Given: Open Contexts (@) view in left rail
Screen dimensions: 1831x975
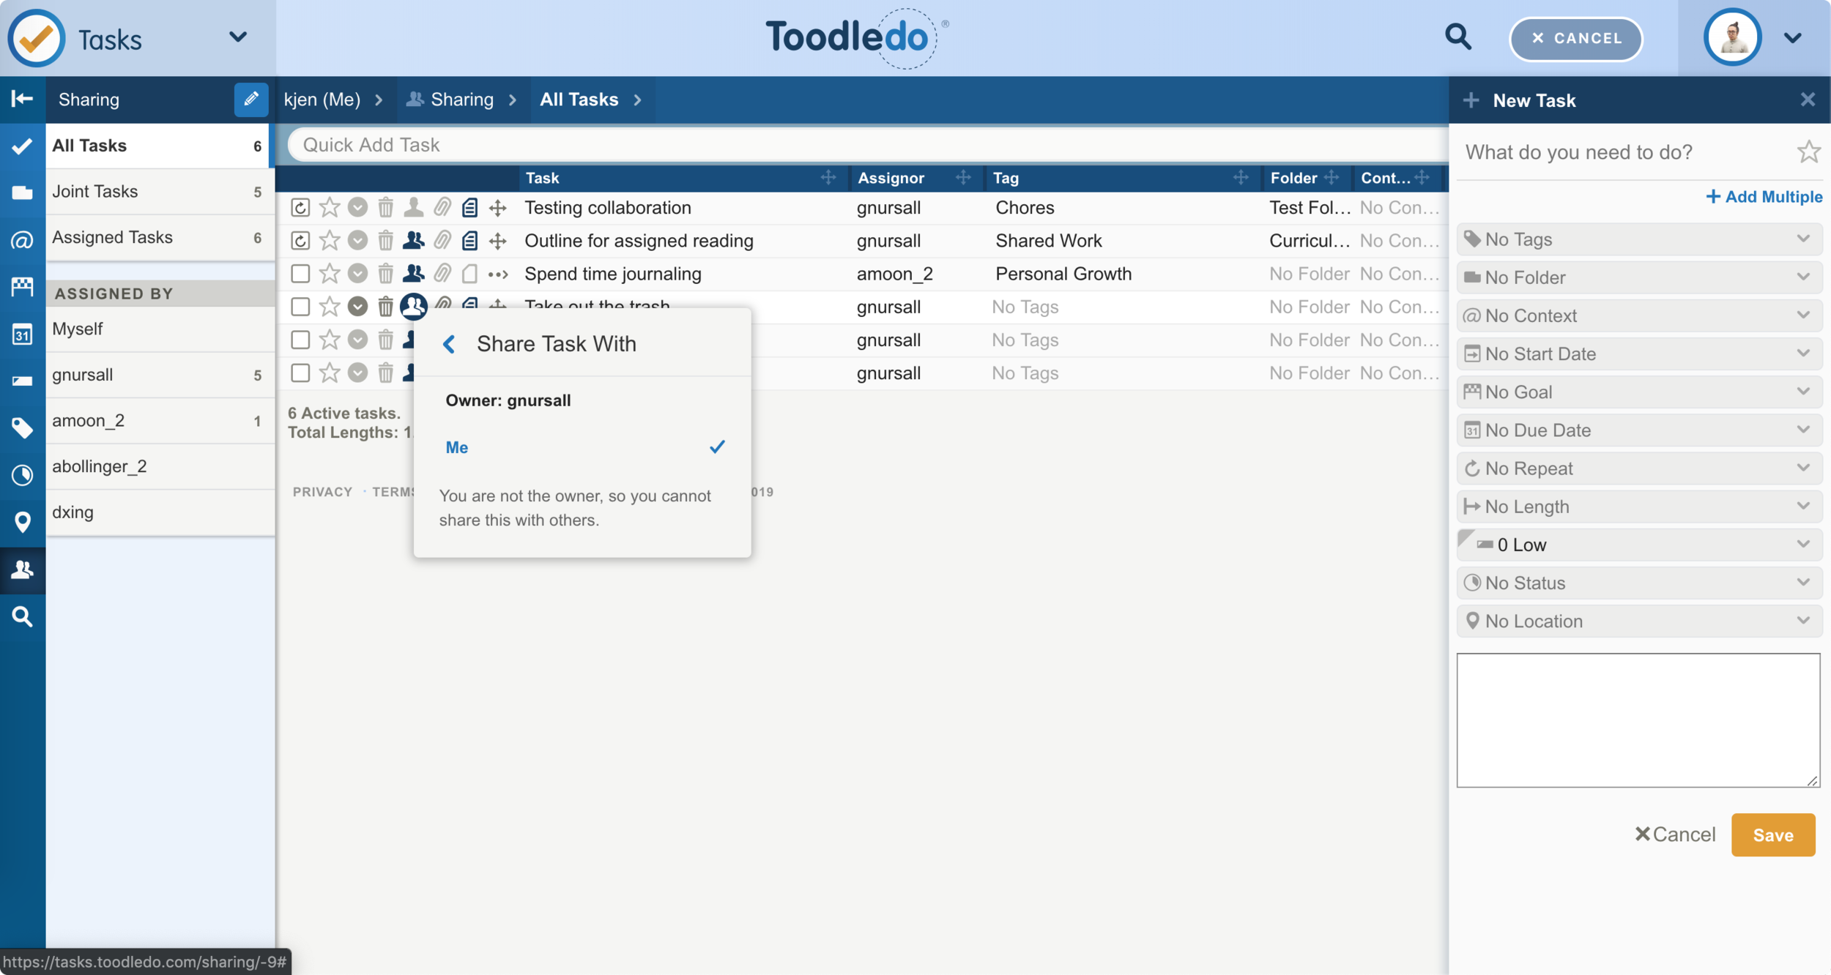Looking at the screenshot, I should coord(22,239).
